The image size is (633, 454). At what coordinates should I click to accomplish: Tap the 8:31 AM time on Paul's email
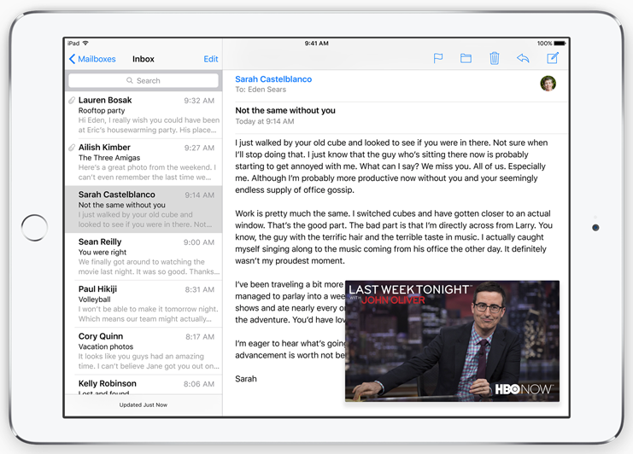coord(199,289)
